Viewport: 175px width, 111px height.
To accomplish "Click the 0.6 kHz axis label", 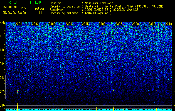I will point(3,105).
